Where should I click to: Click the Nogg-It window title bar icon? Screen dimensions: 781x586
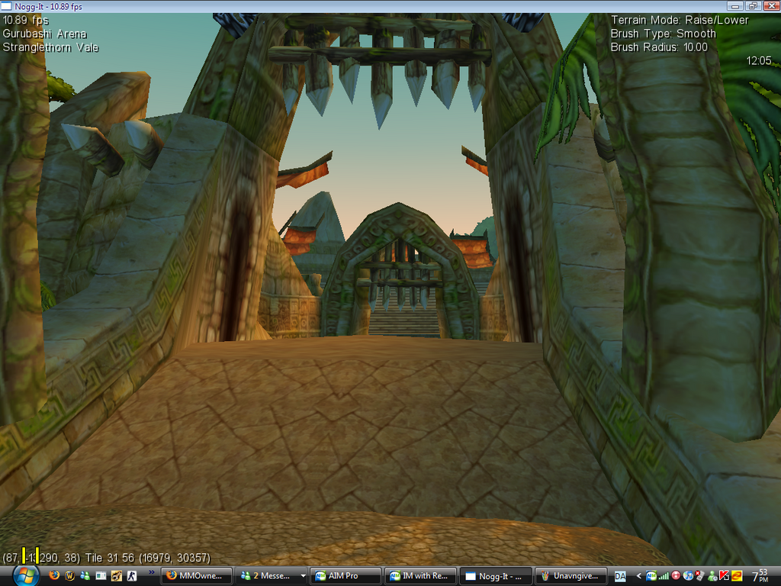(x=6, y=6)
